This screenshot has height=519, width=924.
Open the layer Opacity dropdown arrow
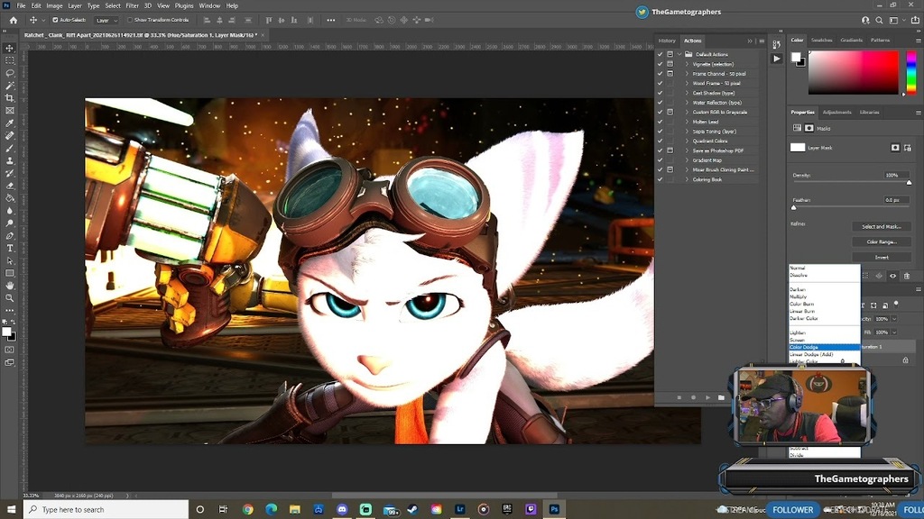[894, 319]
